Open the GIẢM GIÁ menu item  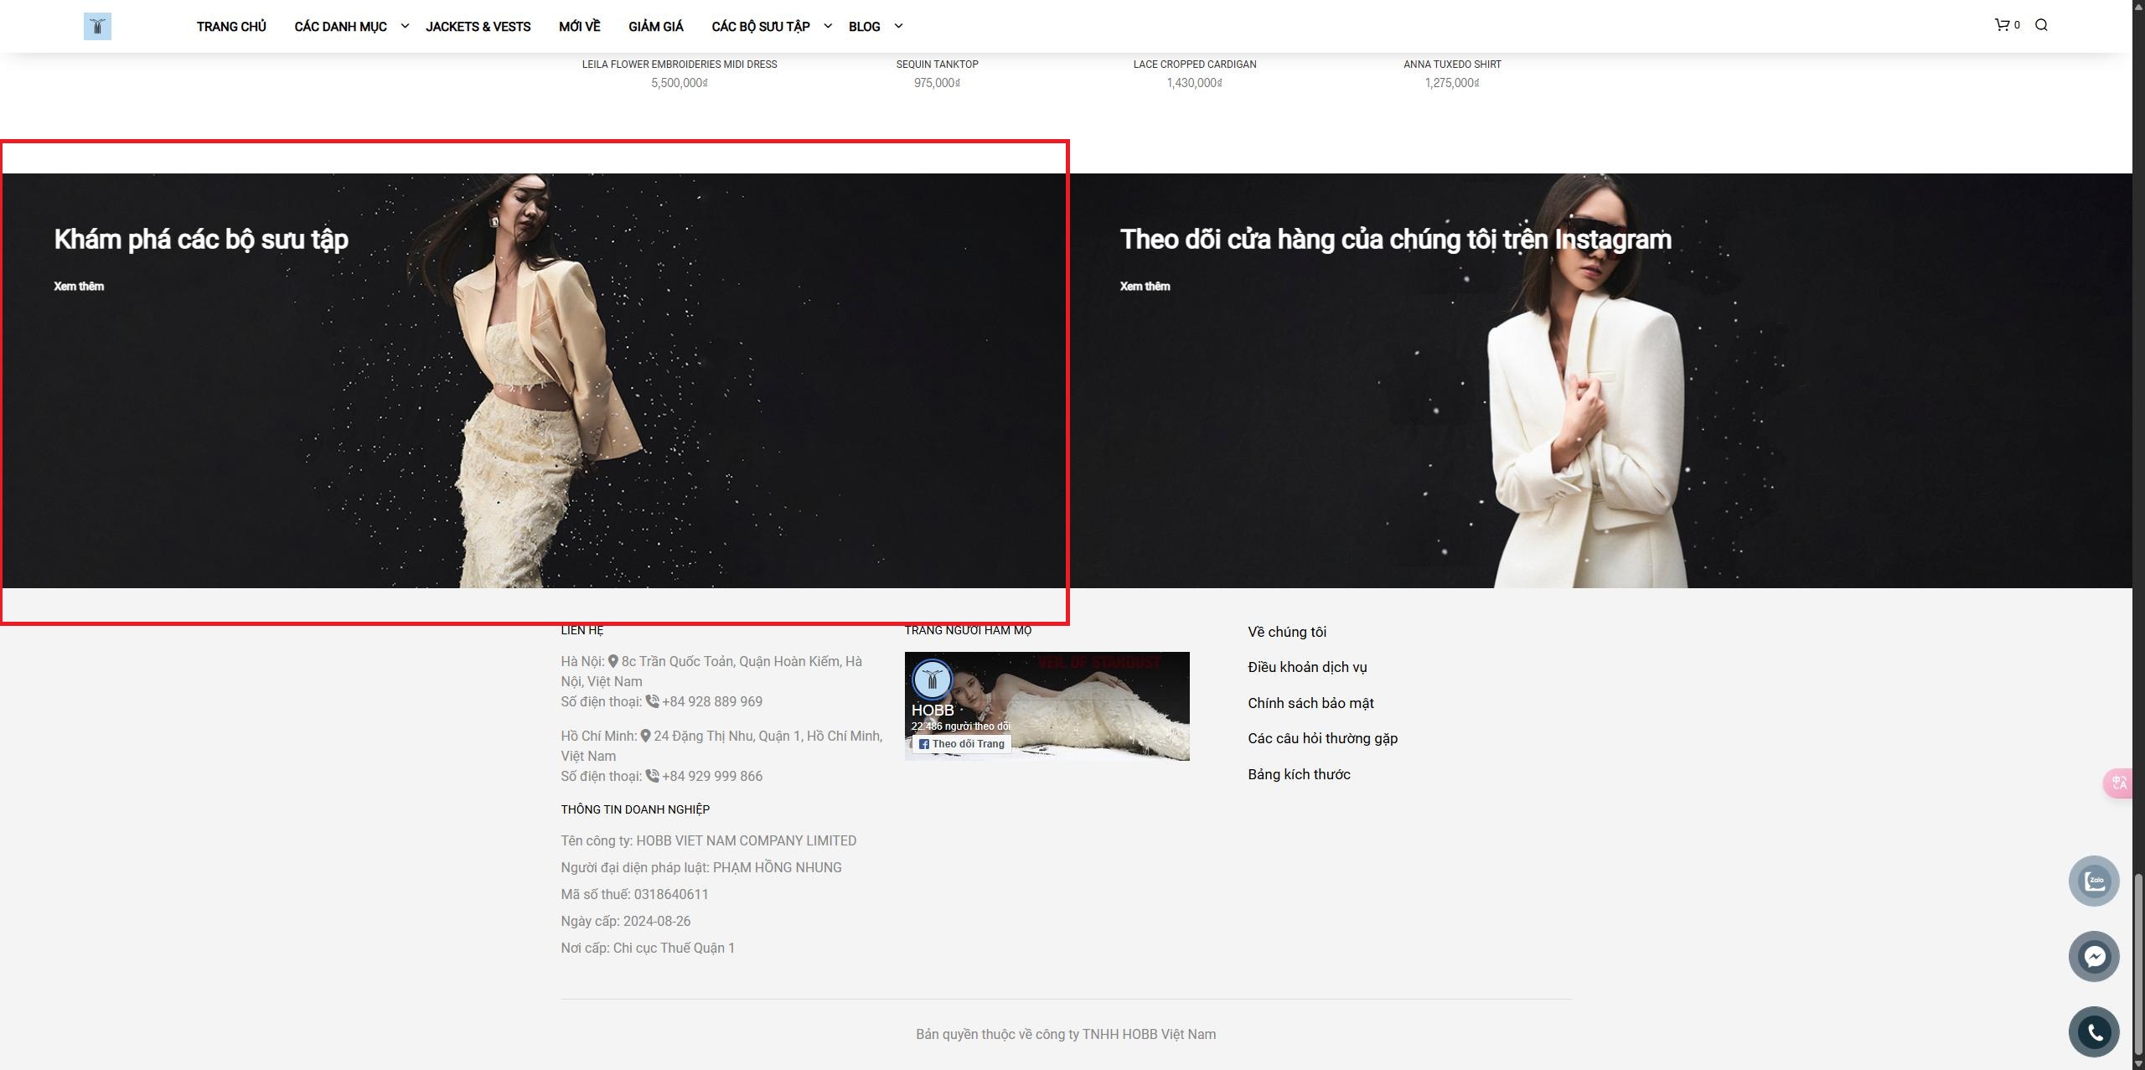[x=655, y=27]
